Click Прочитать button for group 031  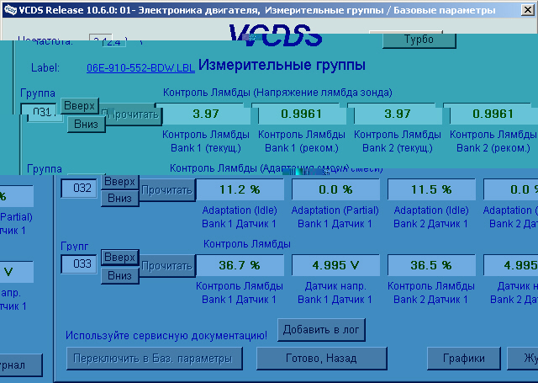click(131, 114)
